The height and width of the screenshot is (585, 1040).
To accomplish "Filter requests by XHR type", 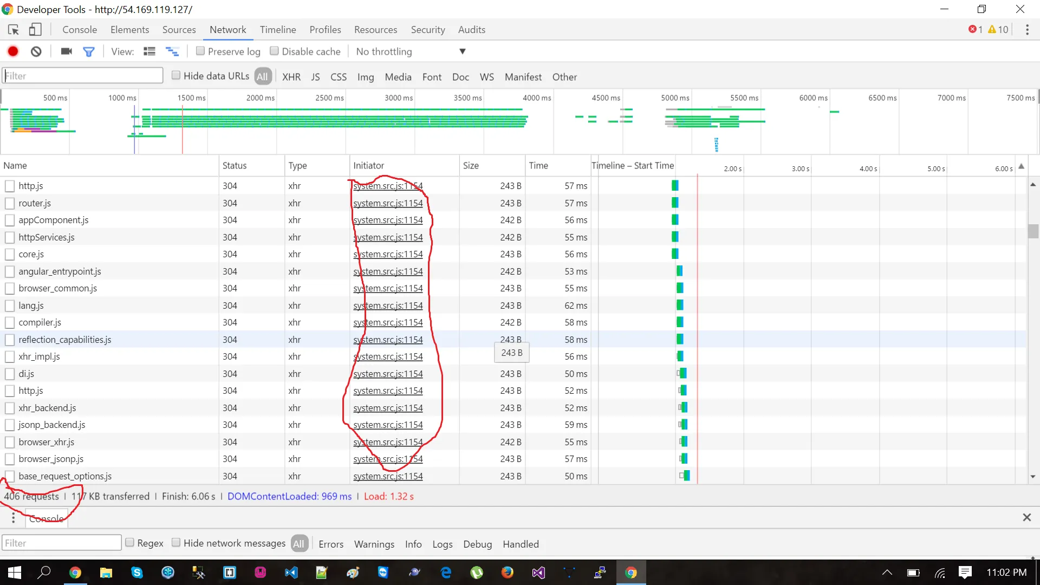I will pos(291,77).
